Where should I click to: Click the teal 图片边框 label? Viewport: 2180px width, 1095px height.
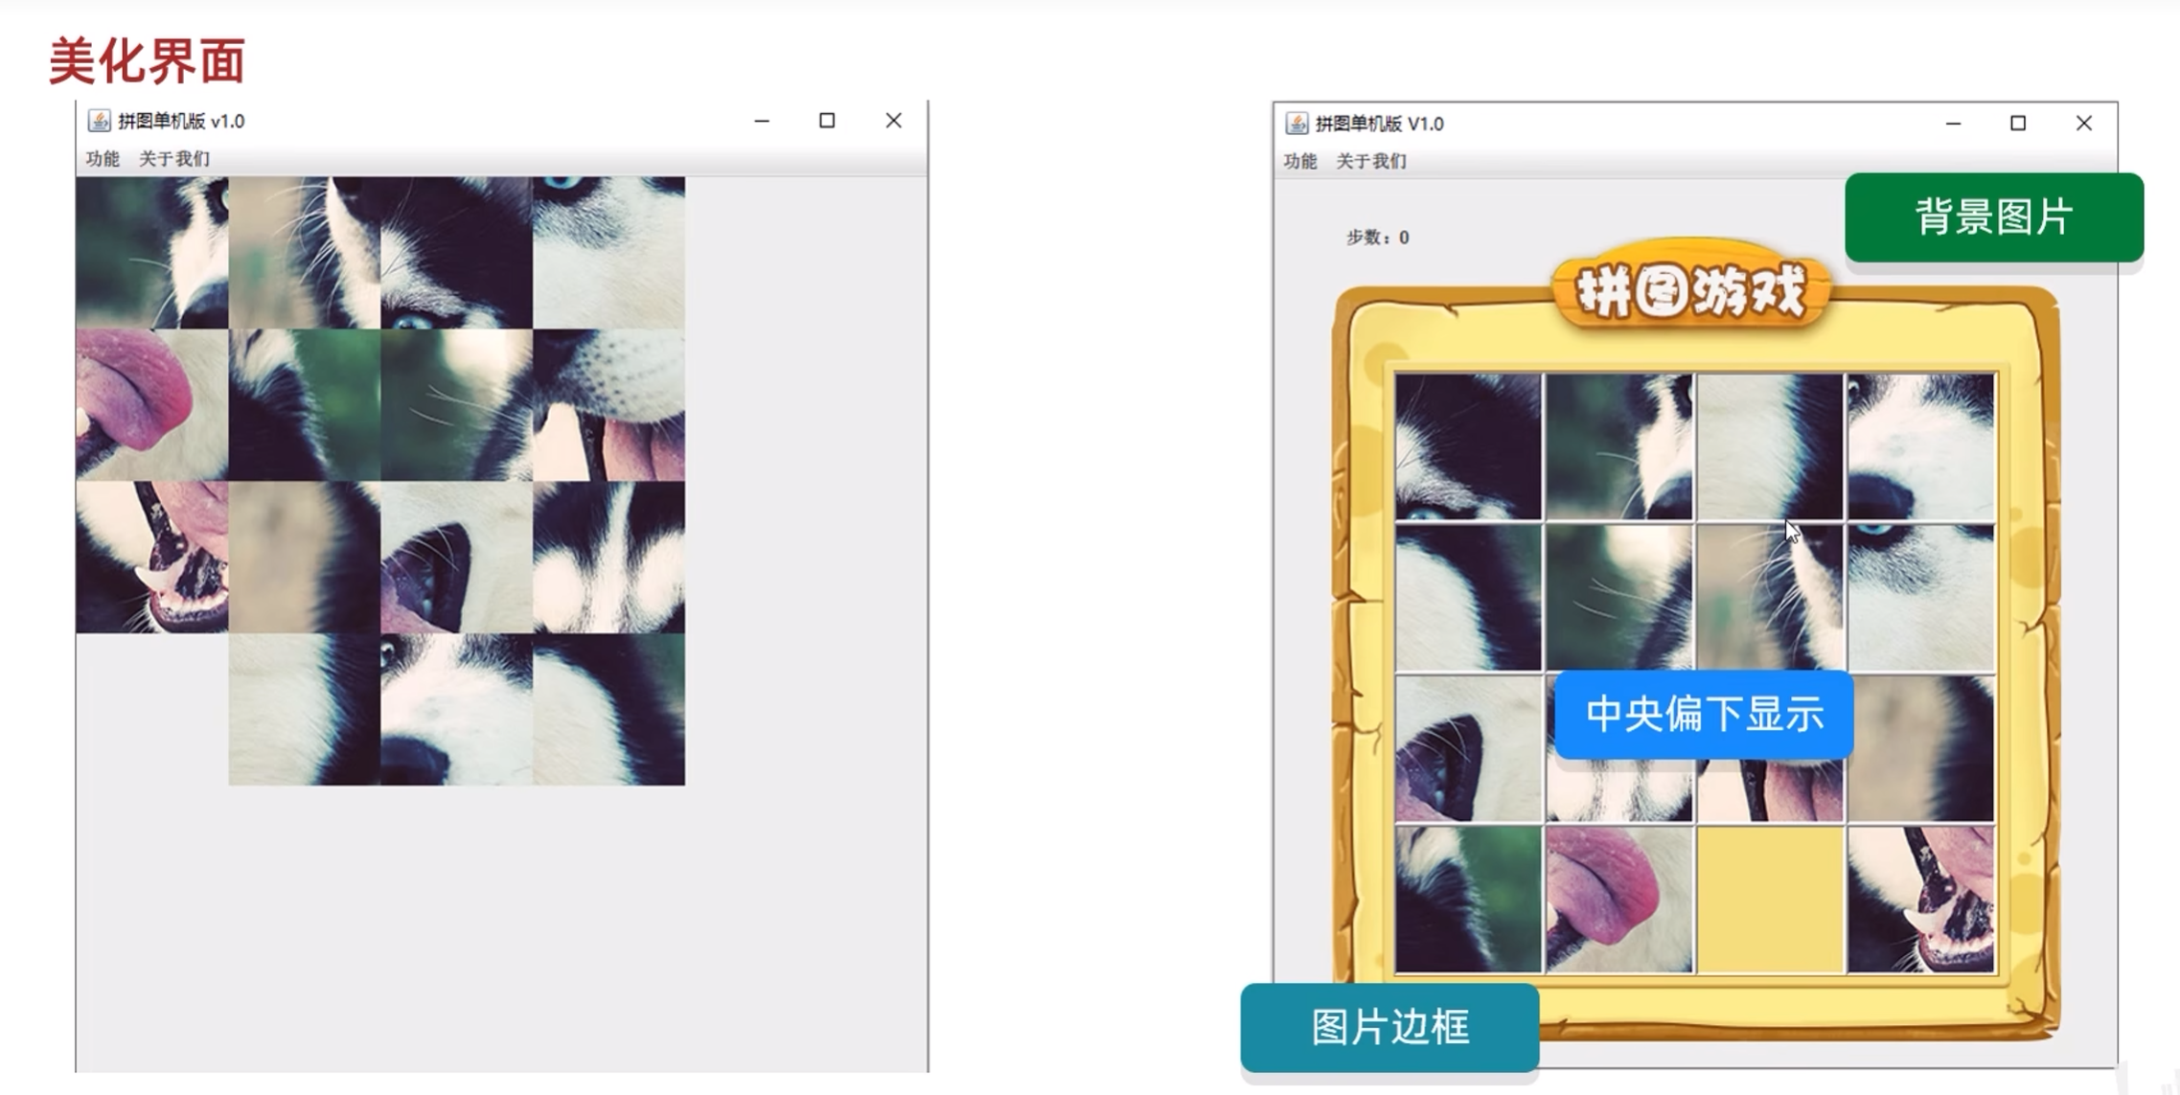1389,1027
